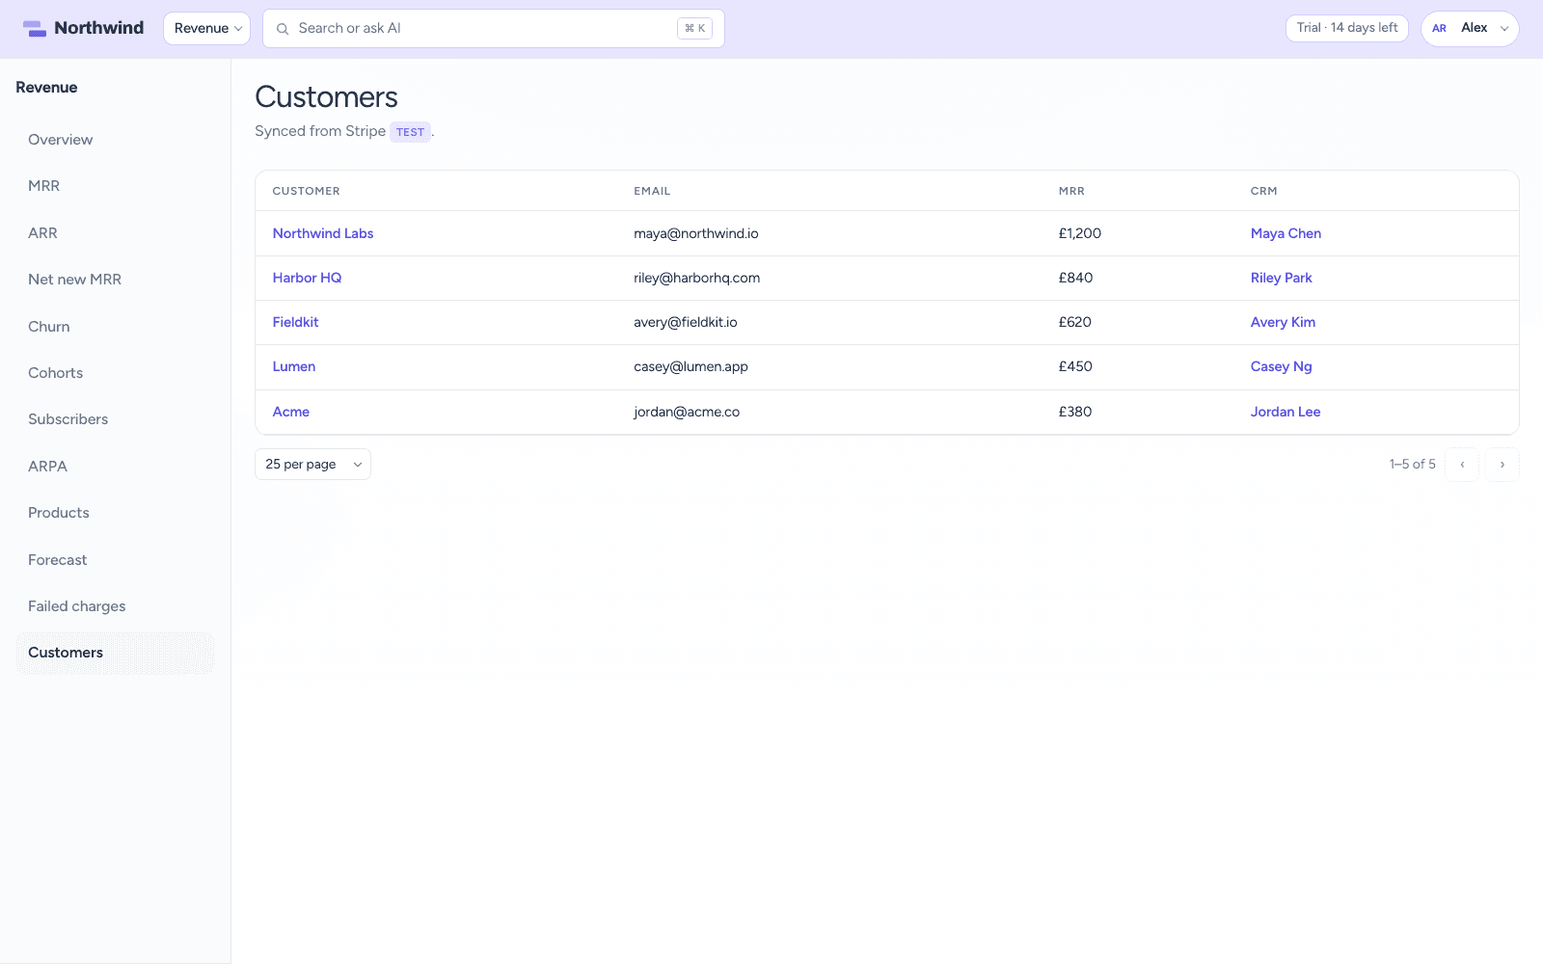Change the 25 per page setting
This screenshot has height=964, width=1543.
point(312,465)
